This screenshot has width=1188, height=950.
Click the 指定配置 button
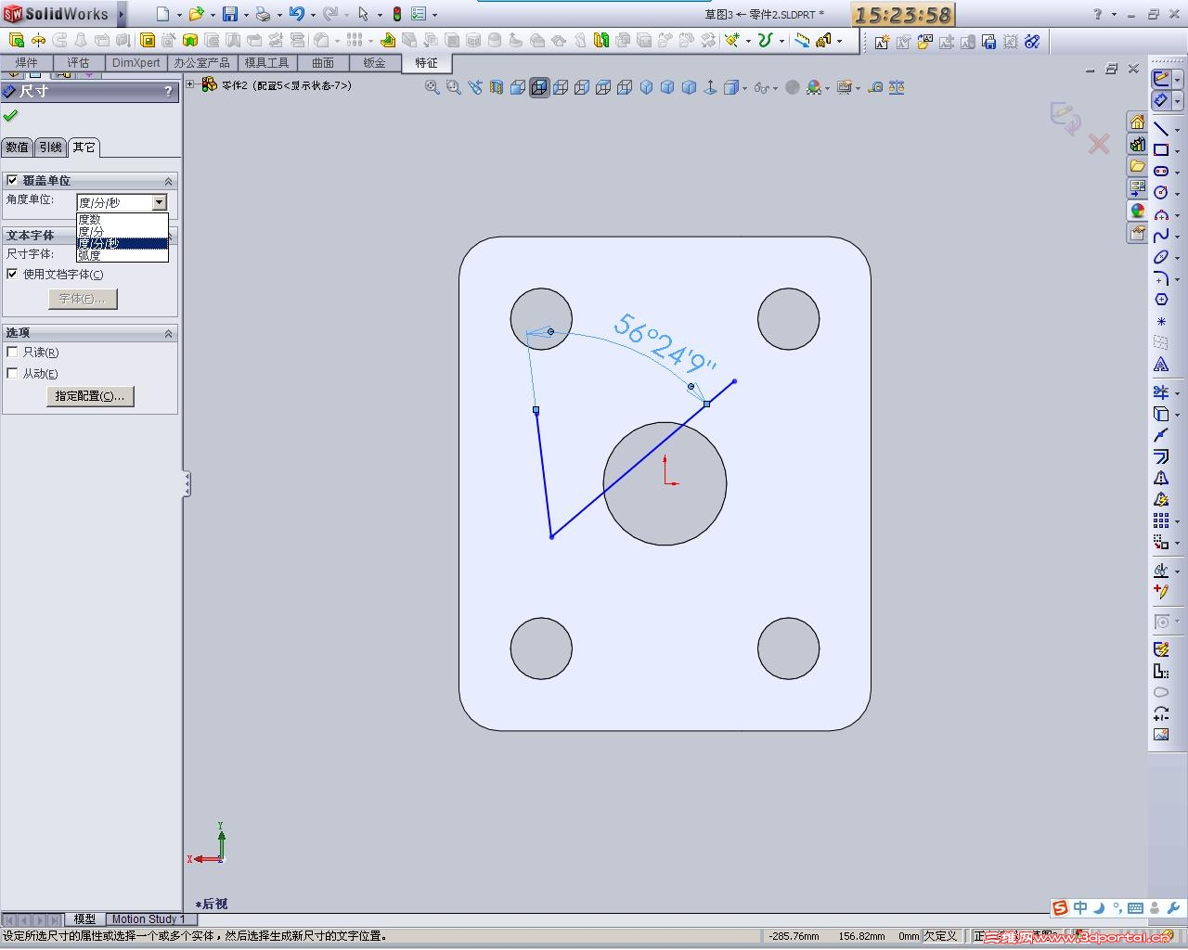90,395
